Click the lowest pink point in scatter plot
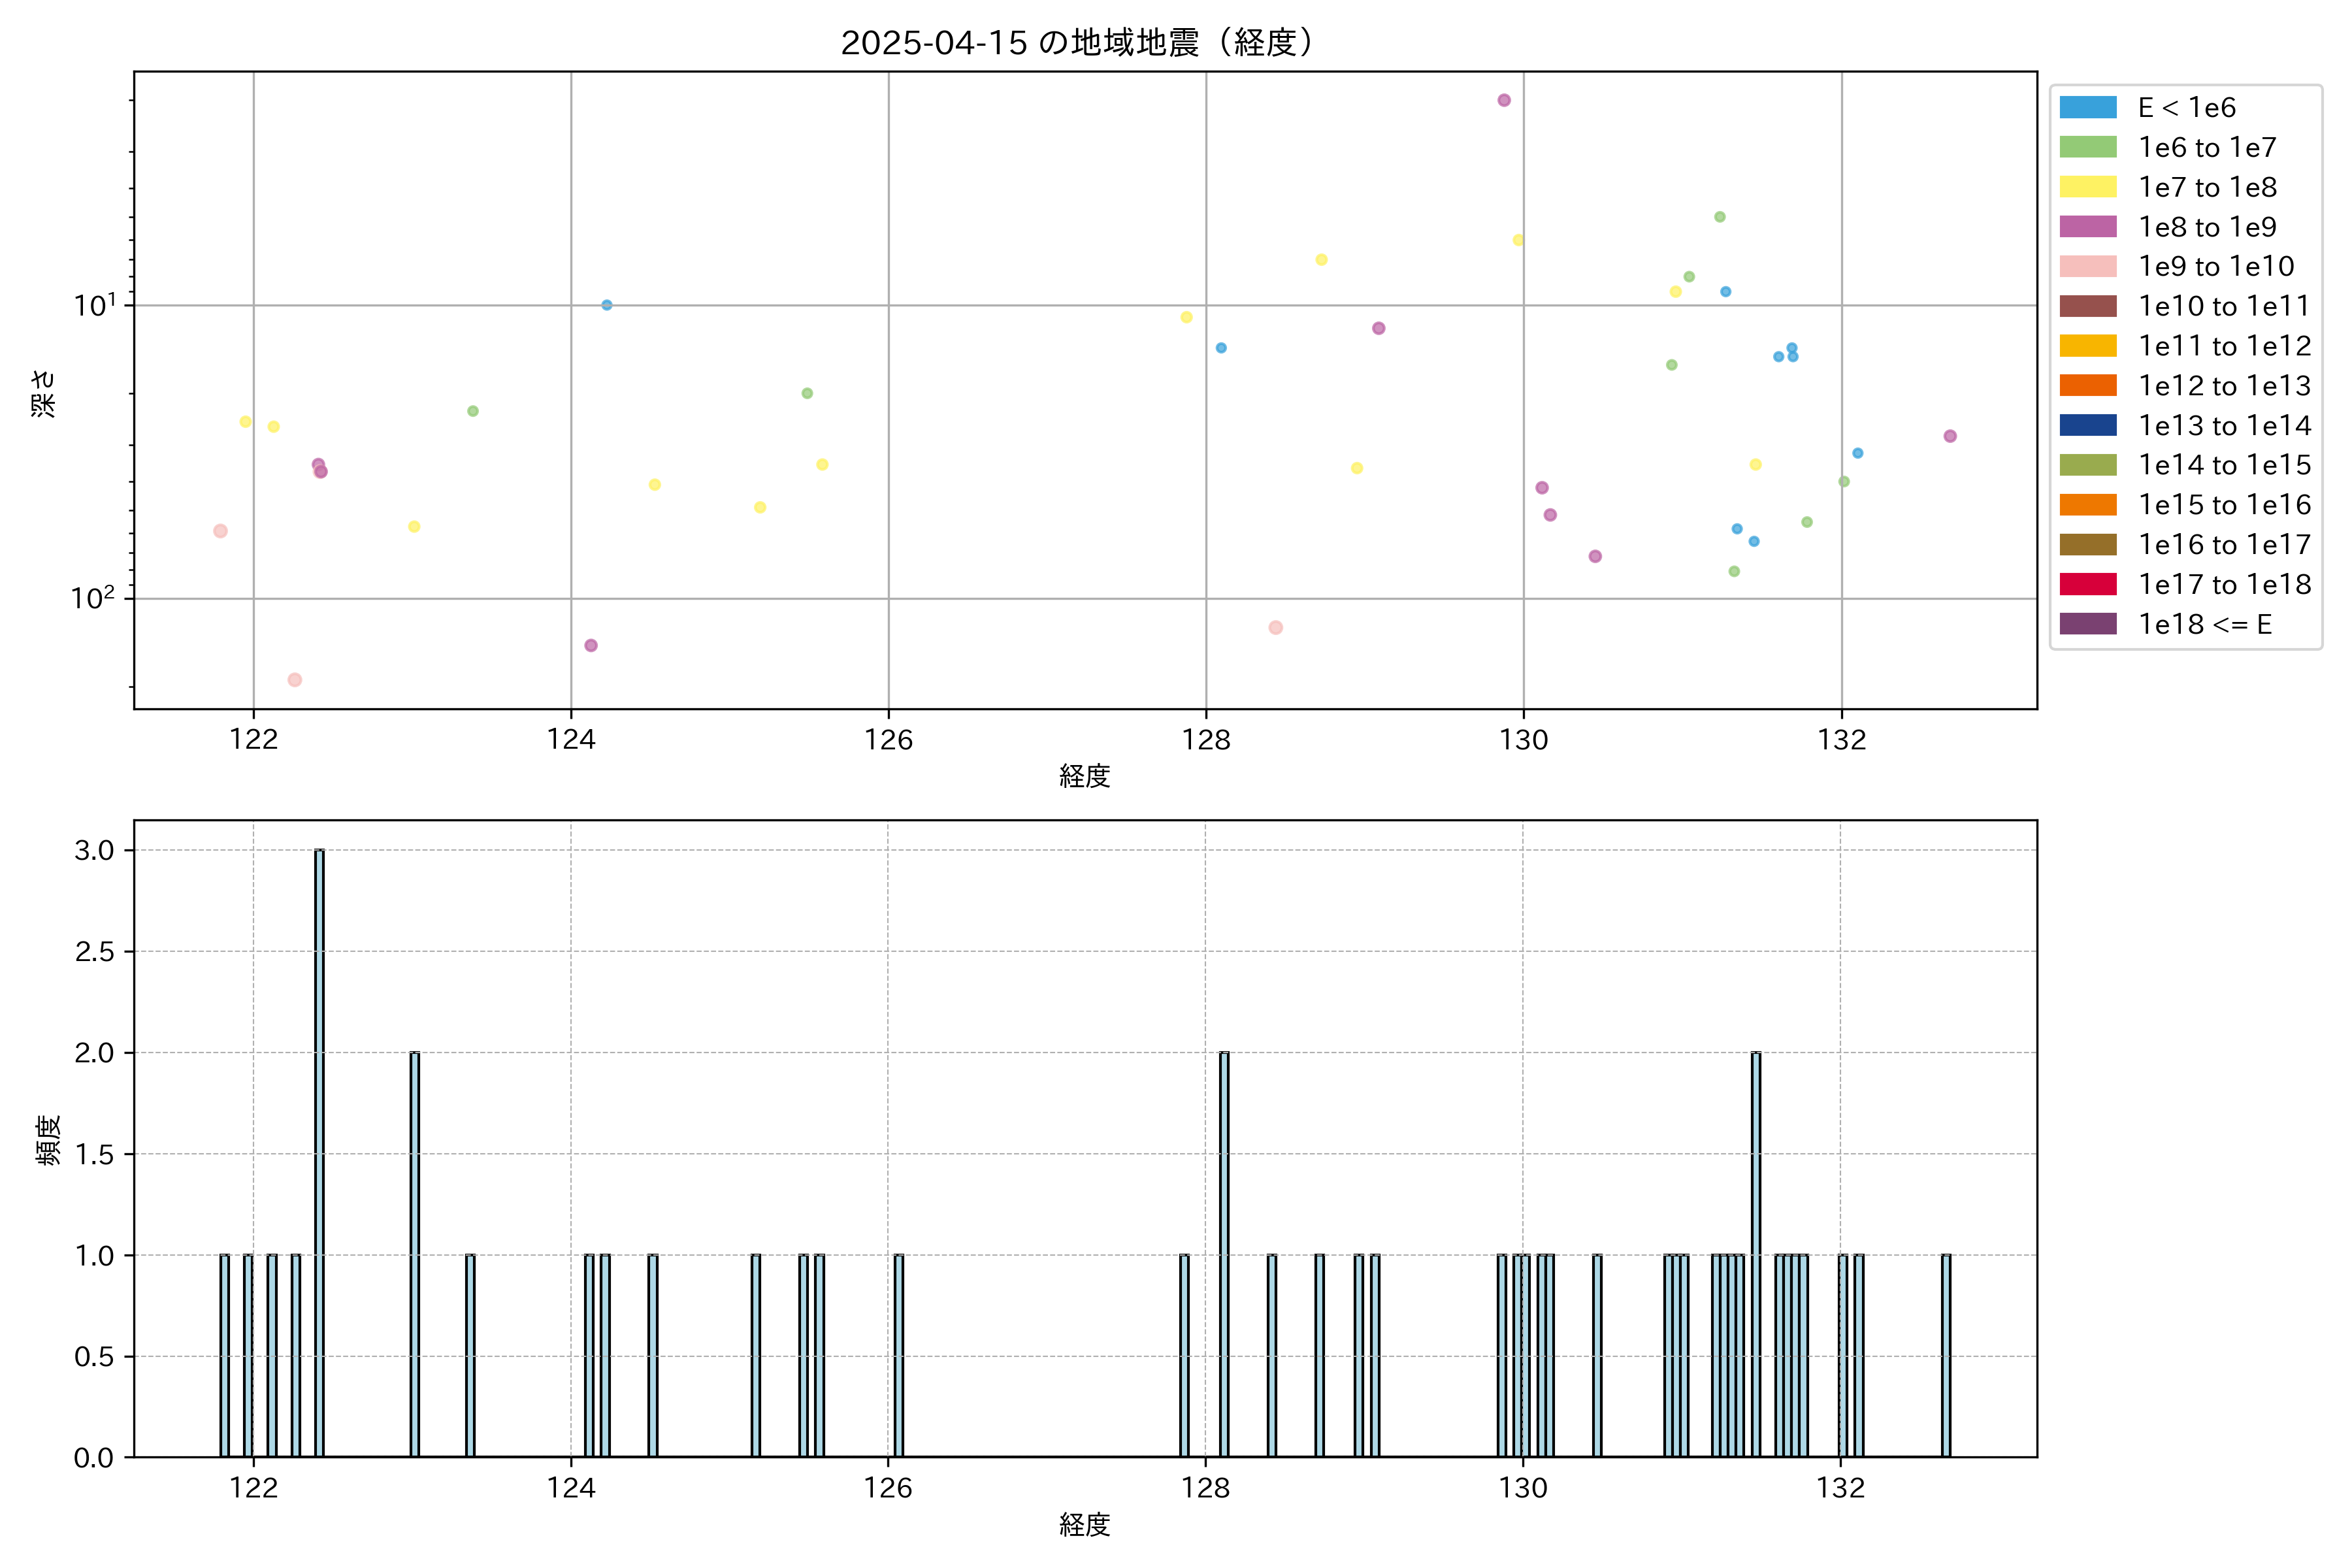Screen dimensions: 2352x1568 point(295,680)
